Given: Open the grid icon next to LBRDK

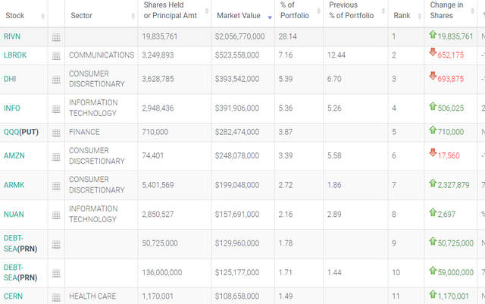Looking at the screenshot, I should (x=56, y=56).
